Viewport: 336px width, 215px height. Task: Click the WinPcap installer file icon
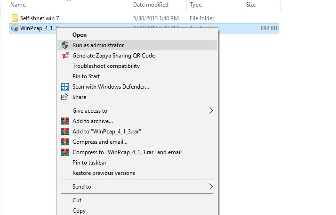pos(14,28)
